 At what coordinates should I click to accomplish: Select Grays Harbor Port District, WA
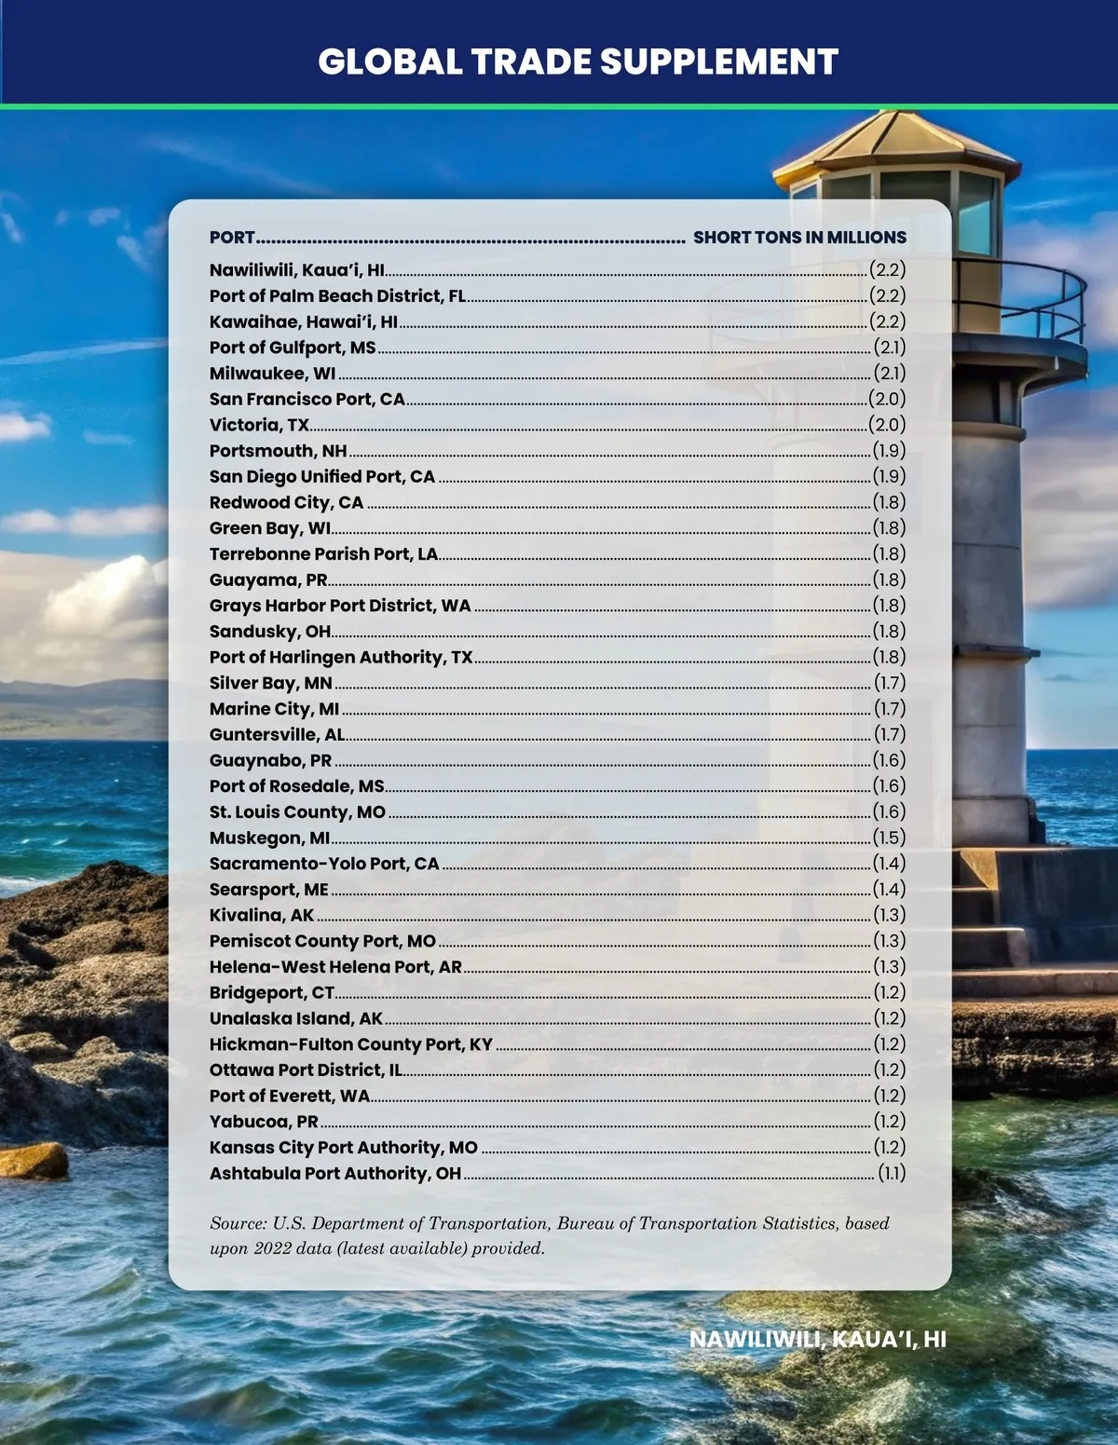[x=340, y=606]
